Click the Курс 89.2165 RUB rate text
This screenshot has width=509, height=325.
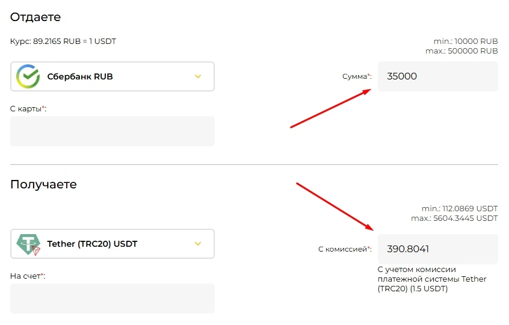(x=63, y=42)
